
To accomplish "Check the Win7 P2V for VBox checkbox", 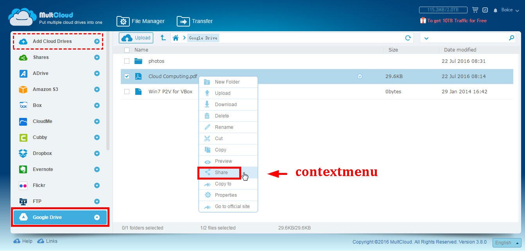I will click(127, 92).
